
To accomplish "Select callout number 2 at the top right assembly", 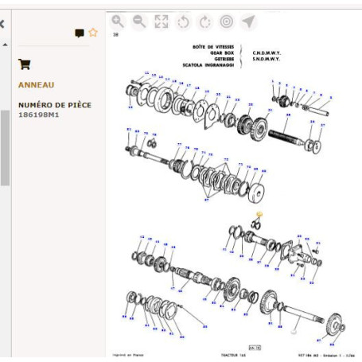I will [x=279, y=84].
